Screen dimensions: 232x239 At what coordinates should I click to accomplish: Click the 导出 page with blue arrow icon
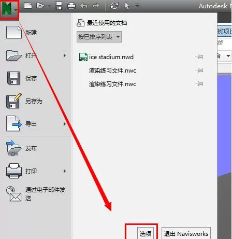pos(14,123)
